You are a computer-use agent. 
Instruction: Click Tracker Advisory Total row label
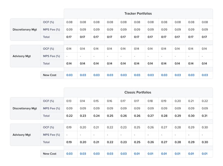pyautogui.click(x=46, y=64)
